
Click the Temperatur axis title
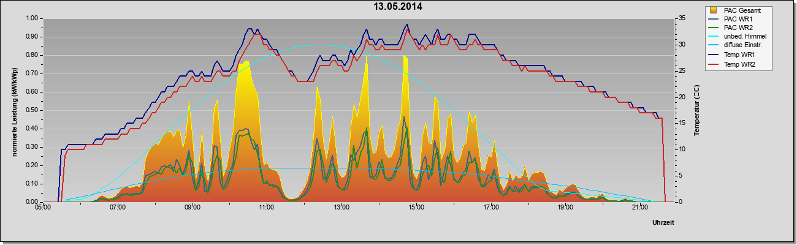(697, 110)
